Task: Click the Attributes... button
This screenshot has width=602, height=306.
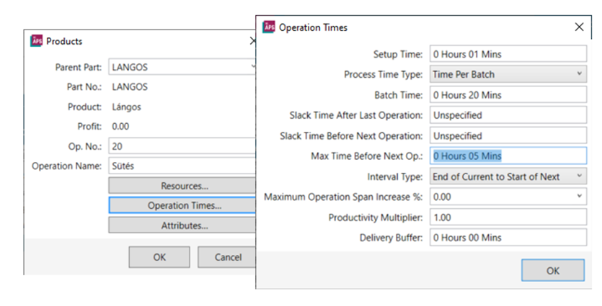Action: tap(183, 225)
